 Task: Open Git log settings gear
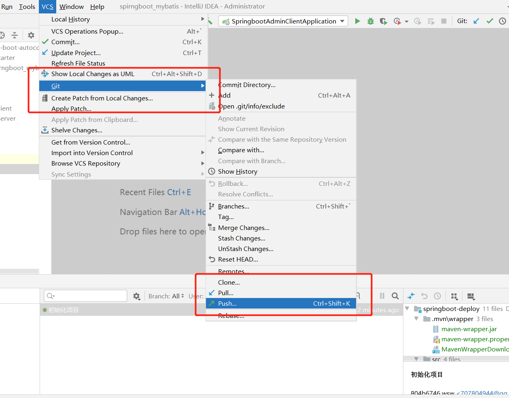click(x=137, y=296)
